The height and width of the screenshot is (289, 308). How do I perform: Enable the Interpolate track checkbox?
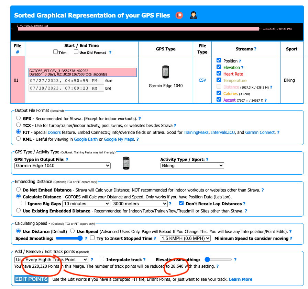[102, 259]
